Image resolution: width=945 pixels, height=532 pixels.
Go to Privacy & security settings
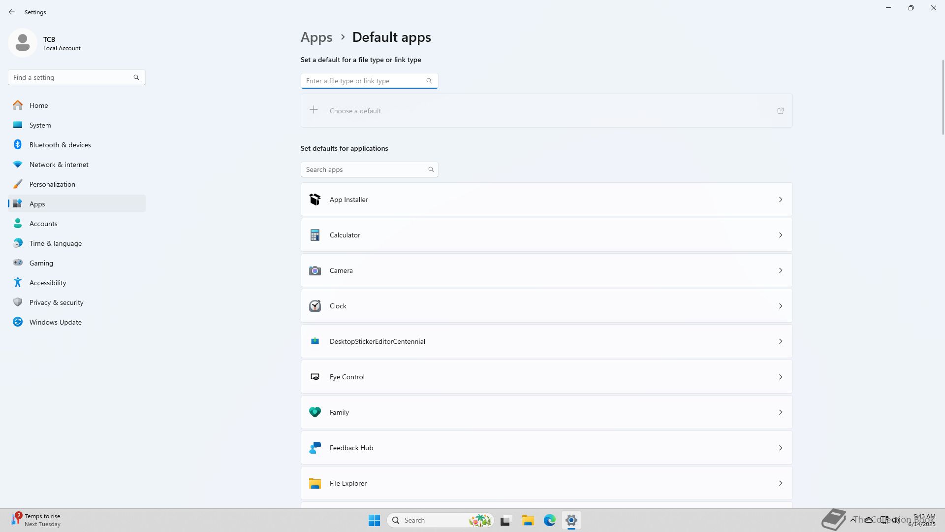tap(56, 302)
